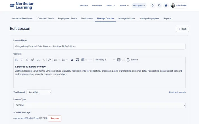The image size is (199, 124).
Task: Switch to Employees I Teach tab
Action: tap(67, 18)
